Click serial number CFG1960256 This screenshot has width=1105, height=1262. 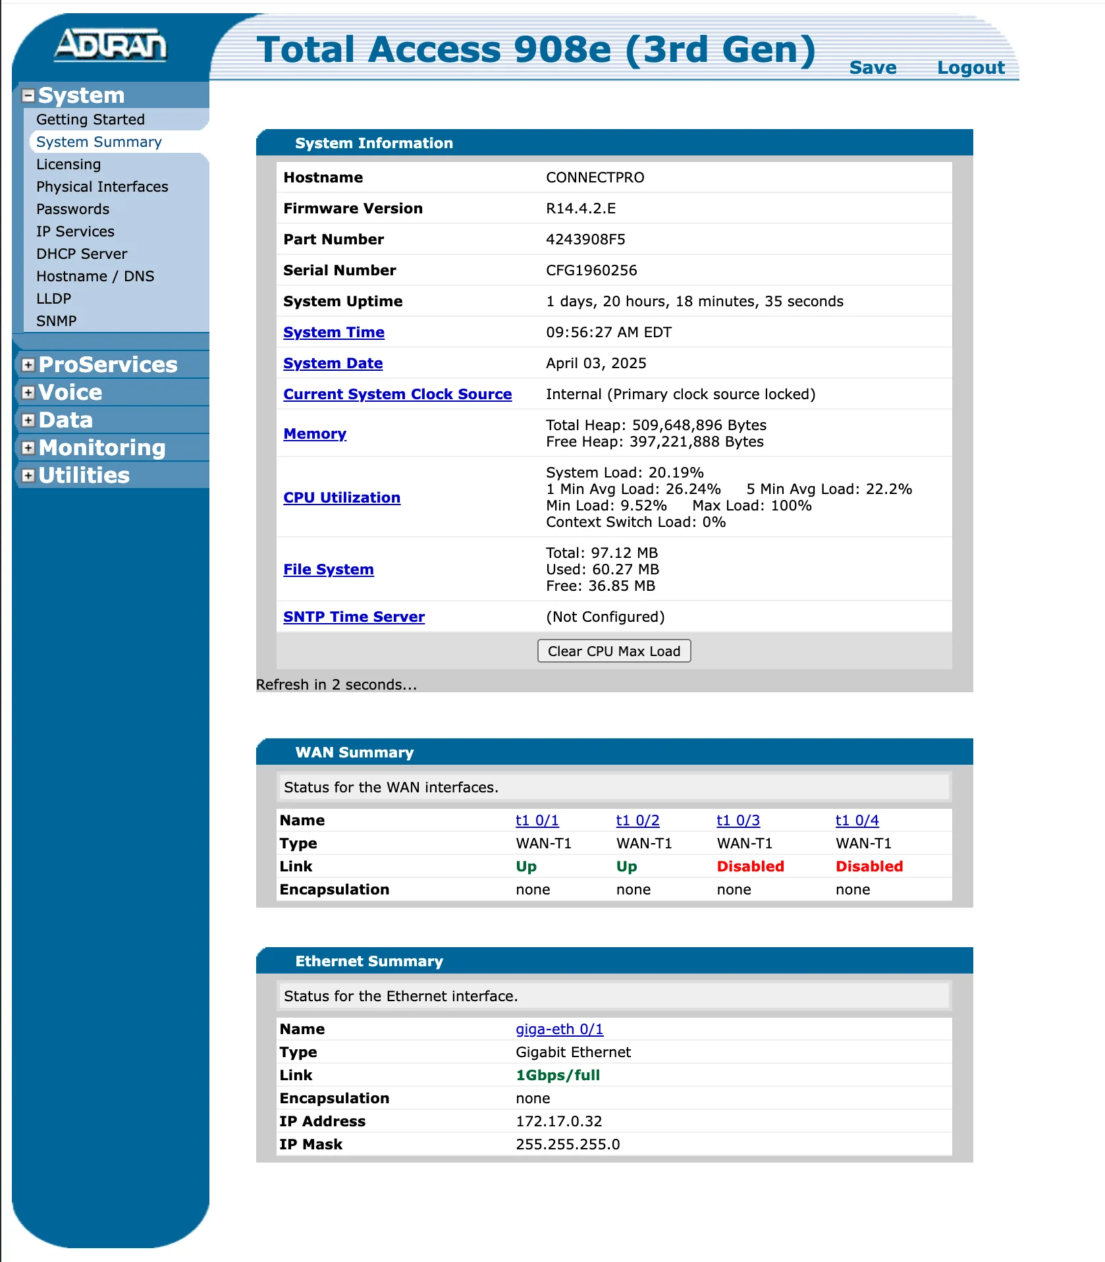591,271
